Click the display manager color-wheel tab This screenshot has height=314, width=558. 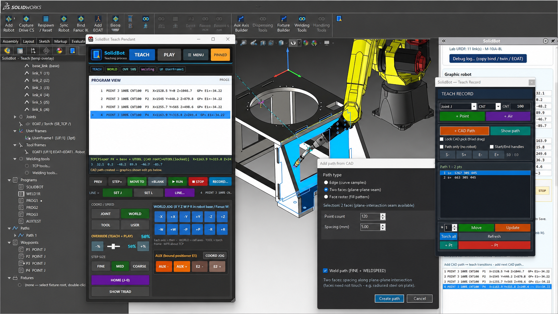(59, 51)
